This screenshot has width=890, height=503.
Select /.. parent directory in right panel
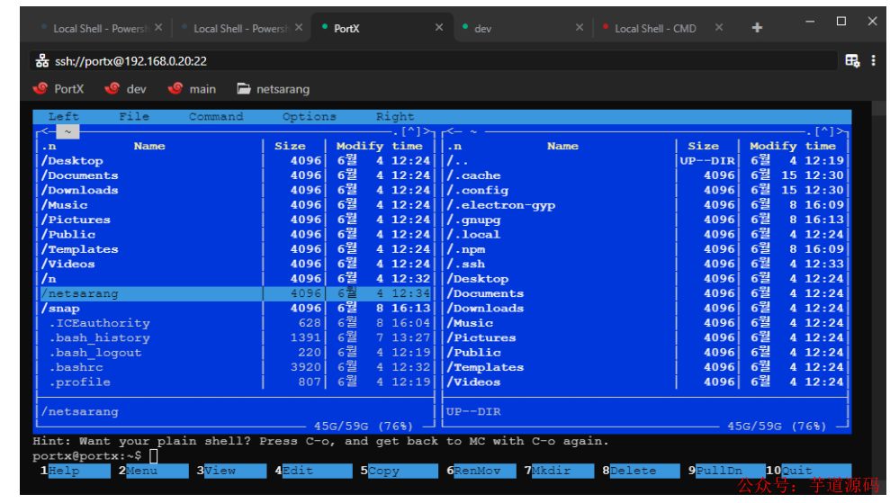645,161
